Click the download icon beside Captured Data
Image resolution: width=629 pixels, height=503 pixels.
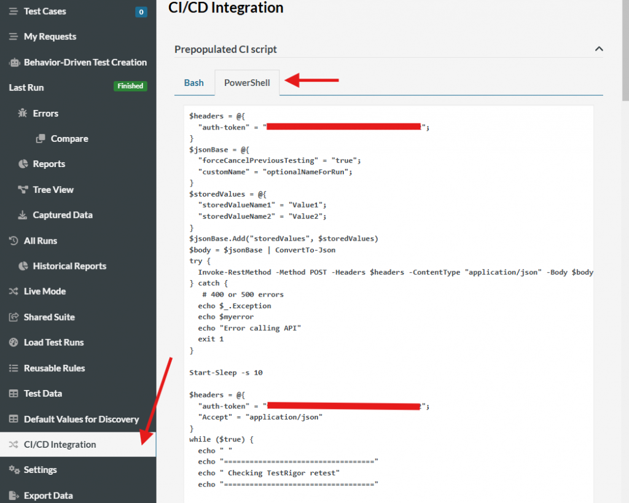point(23,215)
